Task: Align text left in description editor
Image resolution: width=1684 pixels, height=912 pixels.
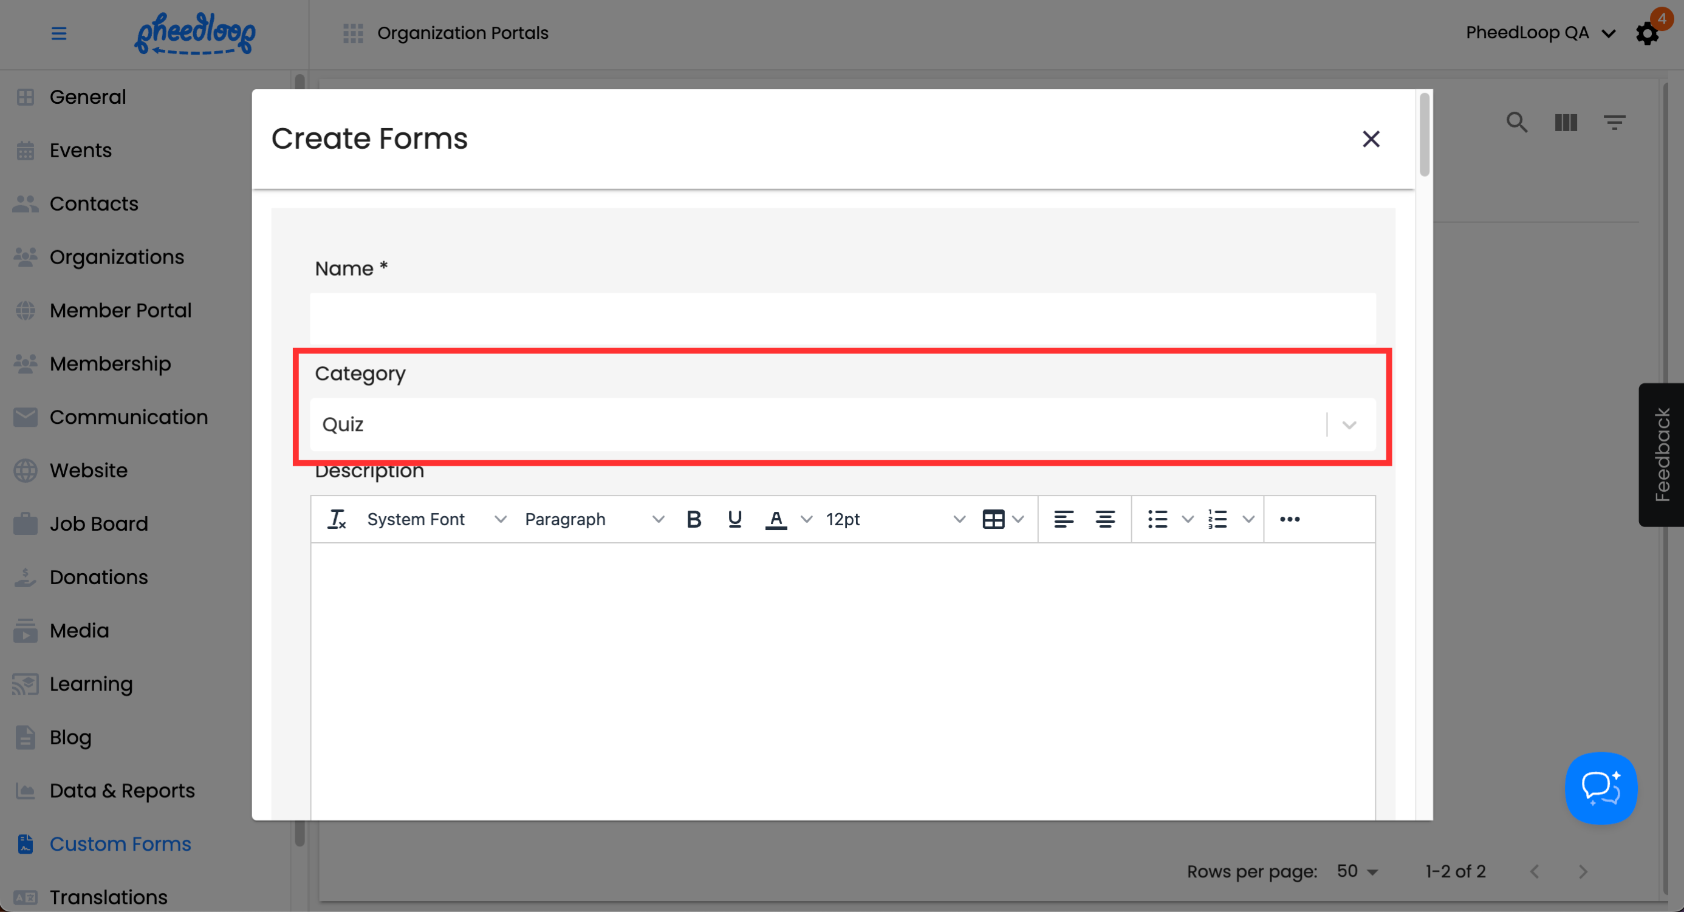Action: tap(1064, 519)
